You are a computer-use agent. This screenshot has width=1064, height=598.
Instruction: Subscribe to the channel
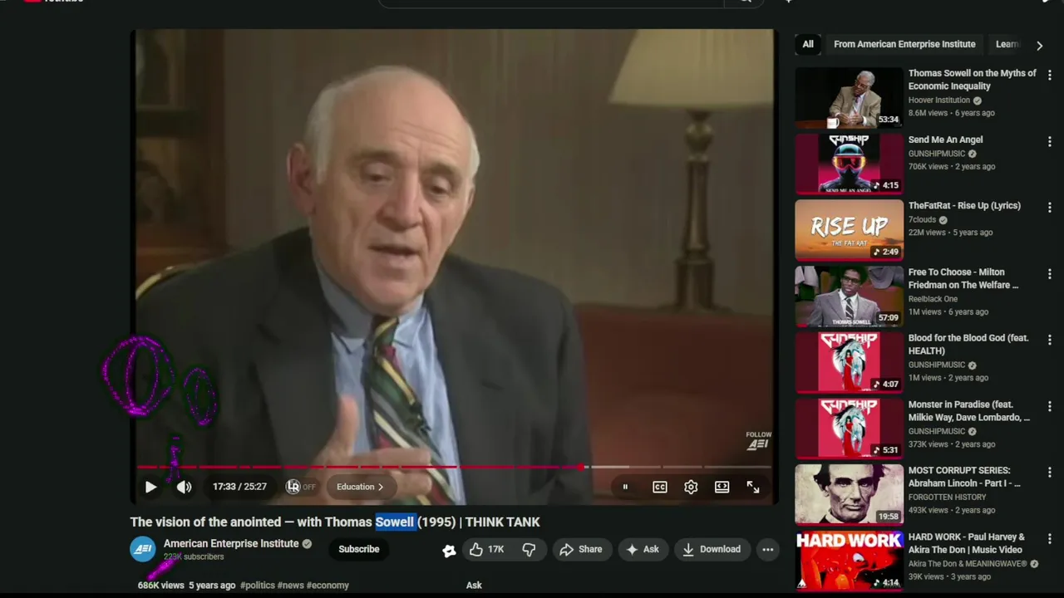(359, 549)
